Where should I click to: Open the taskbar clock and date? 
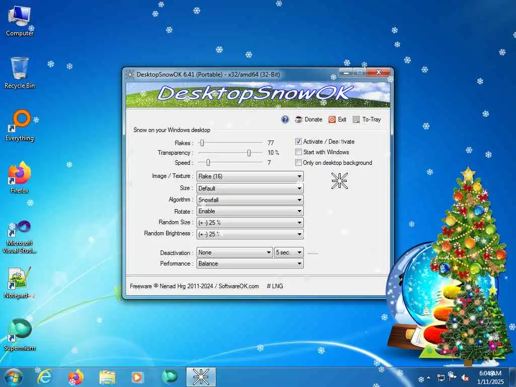click(490, 377)
